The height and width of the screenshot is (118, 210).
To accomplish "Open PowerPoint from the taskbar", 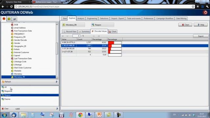I will coord(99,115).
